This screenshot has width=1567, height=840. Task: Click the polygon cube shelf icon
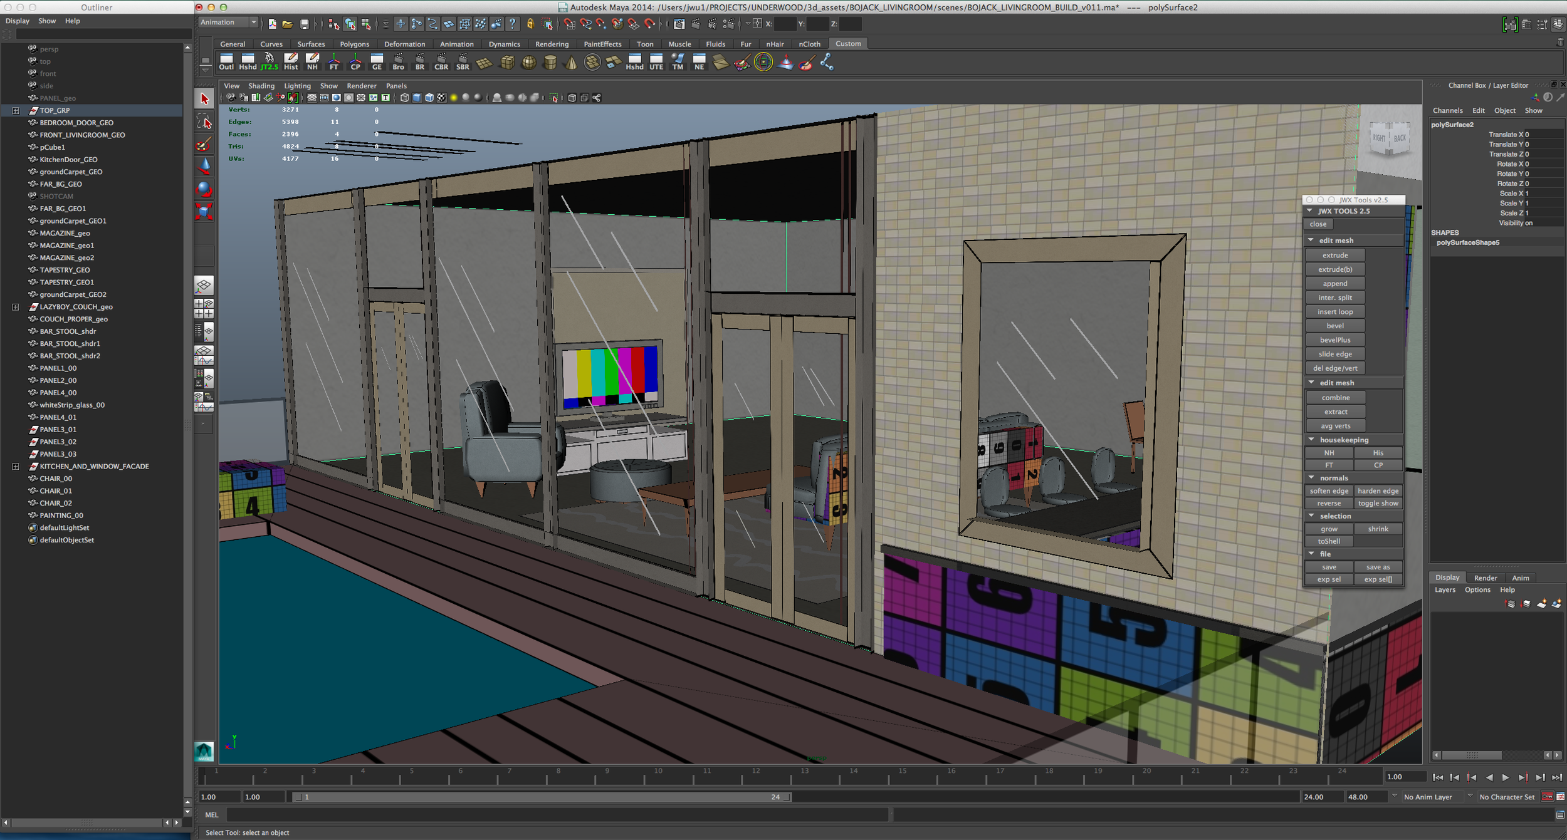click(x=507, y=62)
